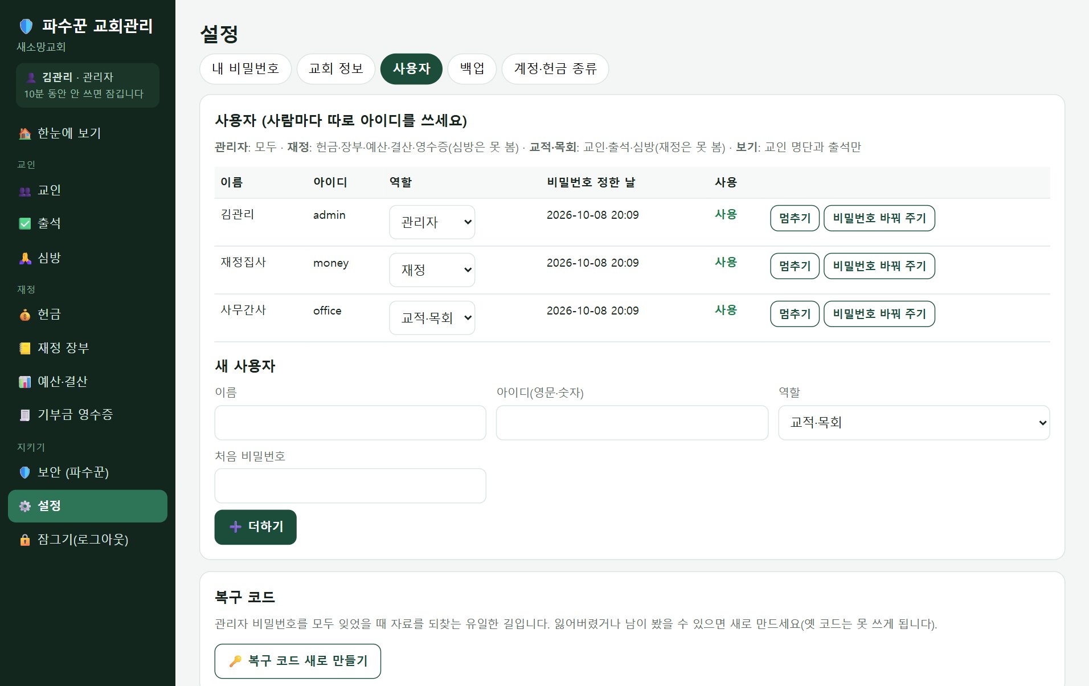Switch to the 교회 정보 tab
The height and width of the screenshot is (686, 1089).
click(x=336, y=69)
